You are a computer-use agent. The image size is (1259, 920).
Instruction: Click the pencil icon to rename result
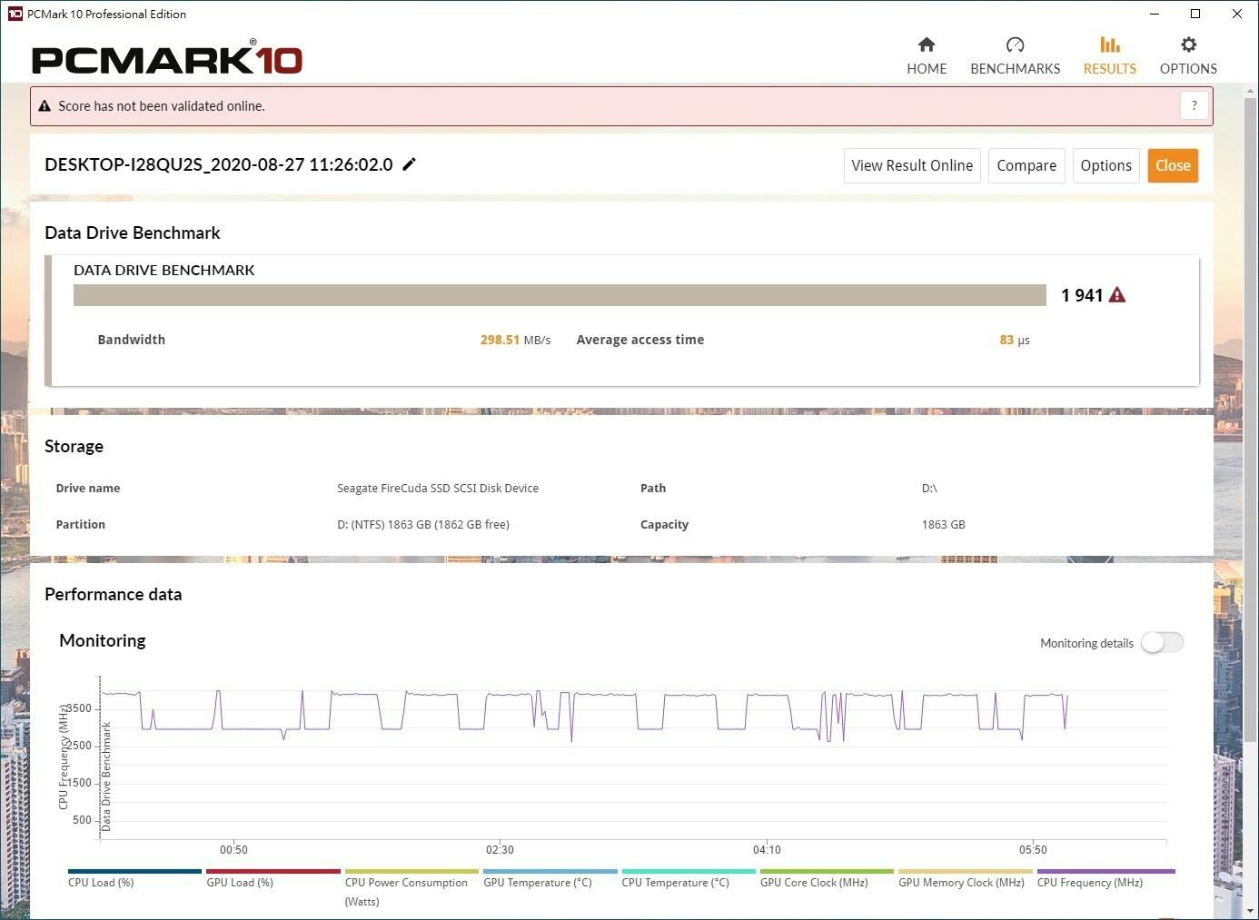pos(410,164)
